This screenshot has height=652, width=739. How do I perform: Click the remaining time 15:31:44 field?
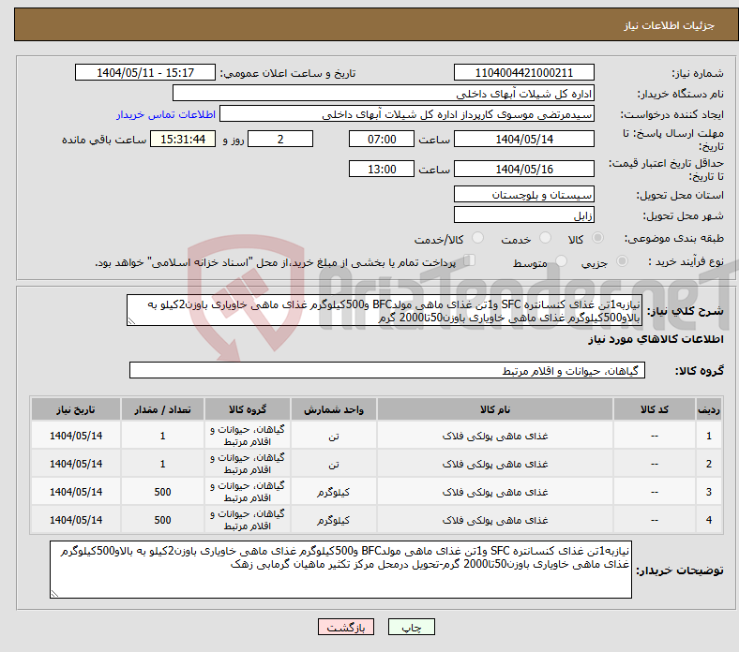(183, 139)
